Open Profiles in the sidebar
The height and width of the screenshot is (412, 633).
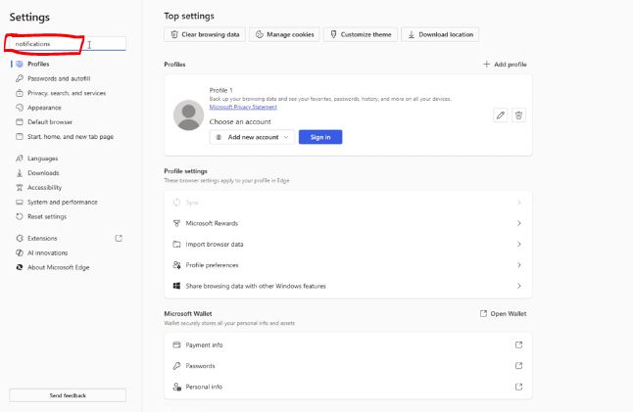point(38,64)
